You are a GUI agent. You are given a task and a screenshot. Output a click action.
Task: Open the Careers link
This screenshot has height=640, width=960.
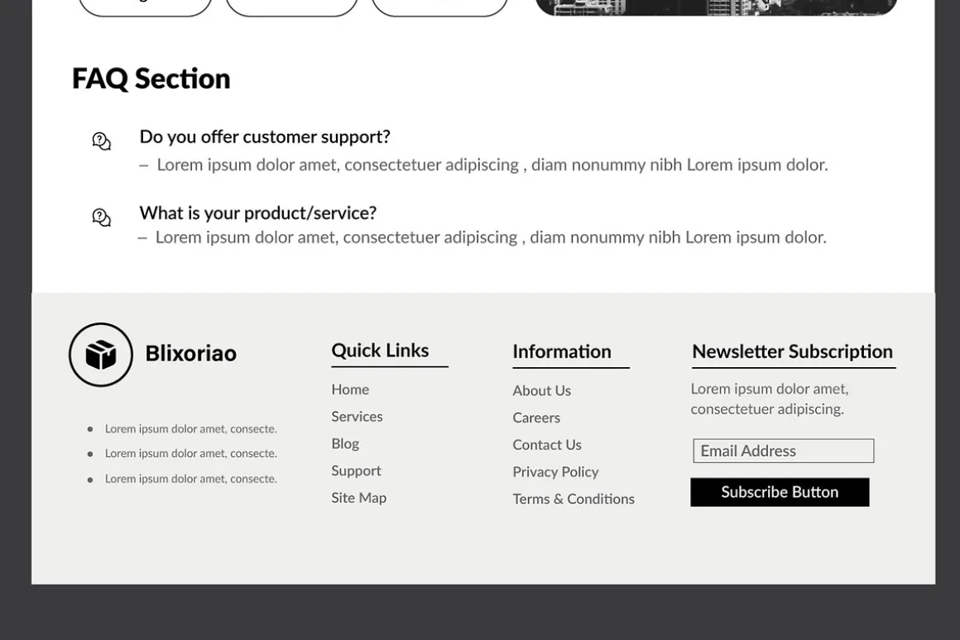pyautogui.click(x=536, y=418)
